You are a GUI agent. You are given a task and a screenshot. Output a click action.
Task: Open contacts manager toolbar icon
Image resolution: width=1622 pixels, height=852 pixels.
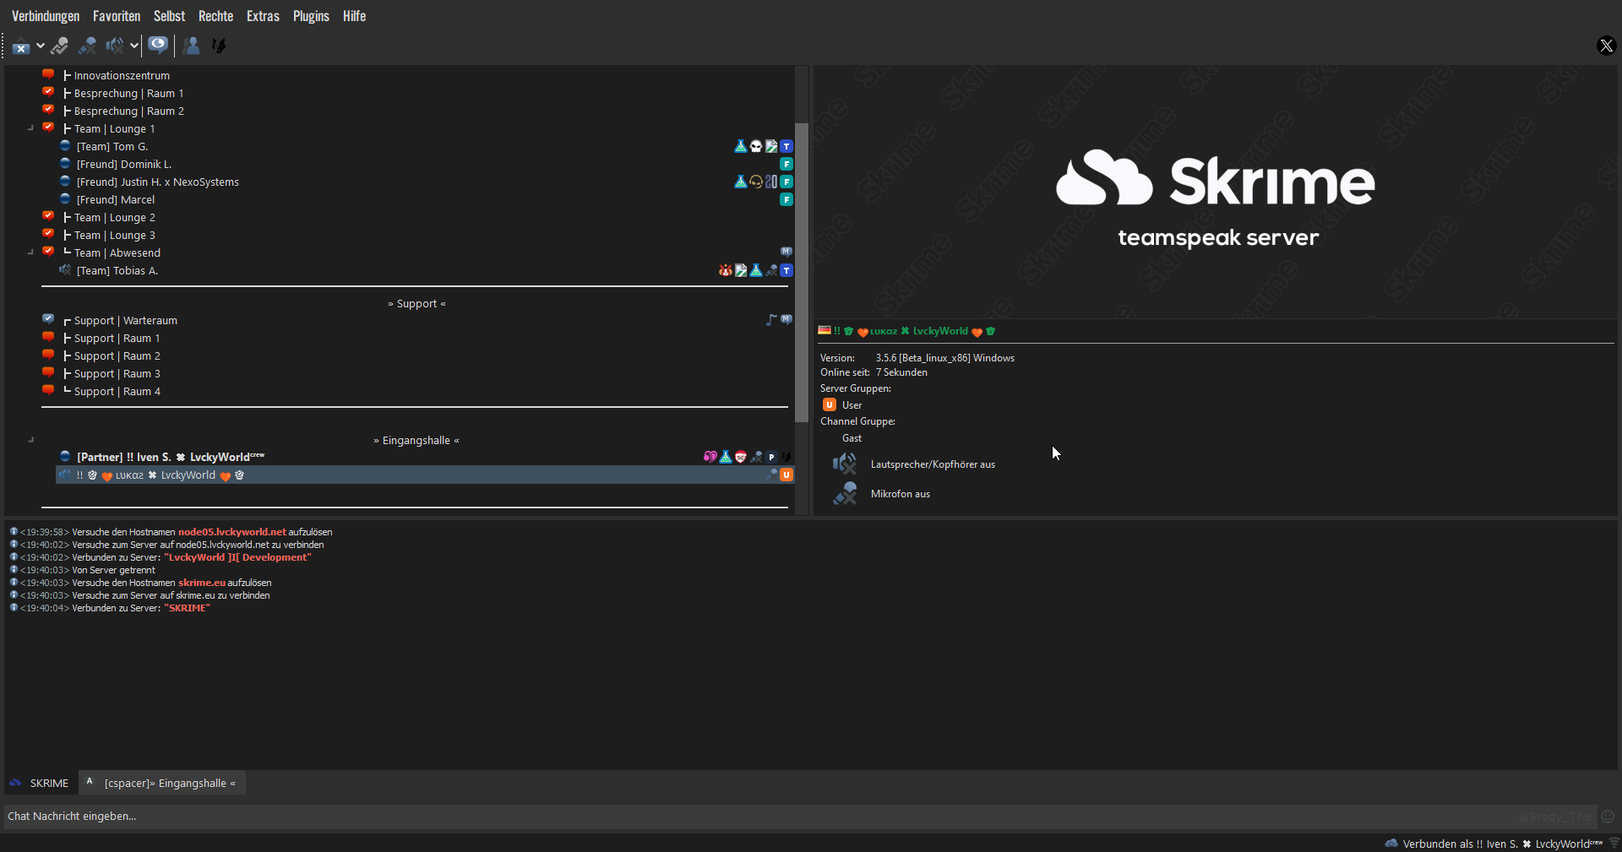pos(192,46)
